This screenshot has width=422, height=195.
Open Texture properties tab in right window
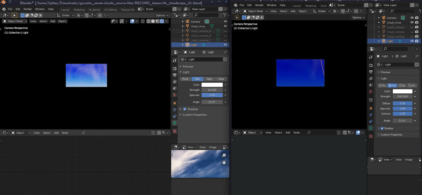371,136
